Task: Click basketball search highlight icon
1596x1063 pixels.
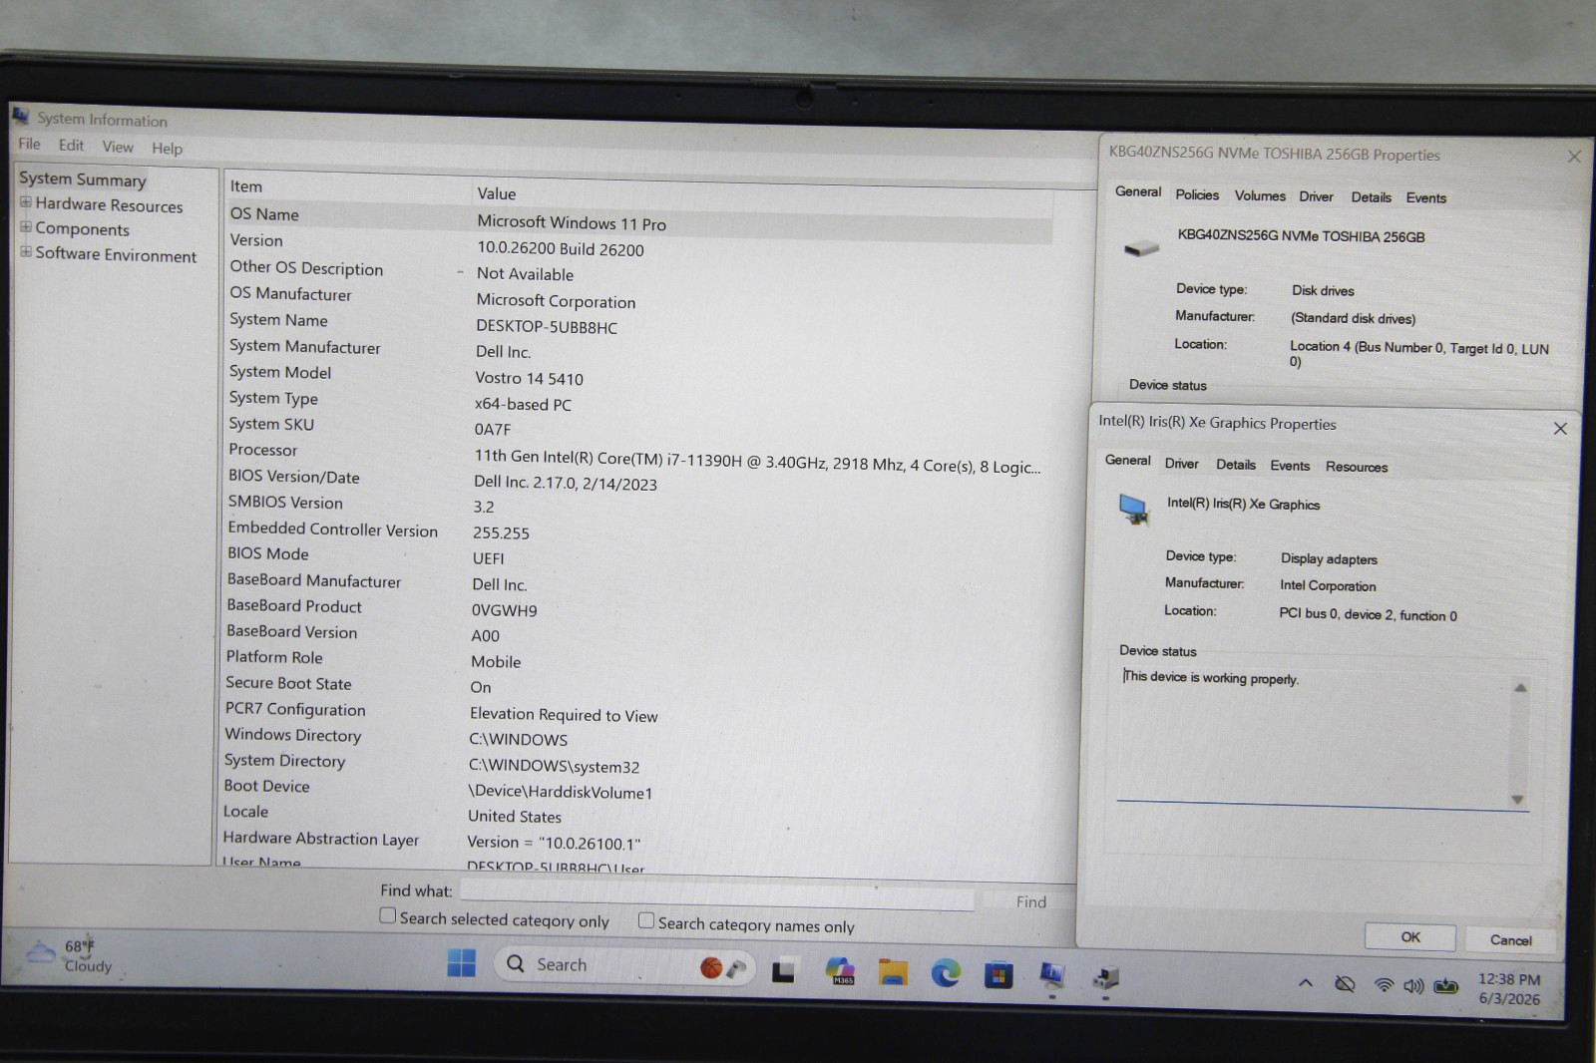Action: [x=711, y=967]
